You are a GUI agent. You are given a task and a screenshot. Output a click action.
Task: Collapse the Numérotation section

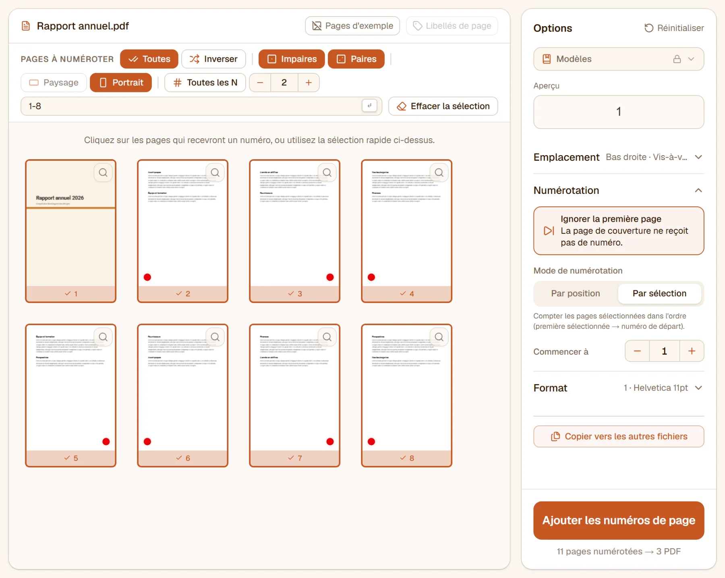(619, 190)
